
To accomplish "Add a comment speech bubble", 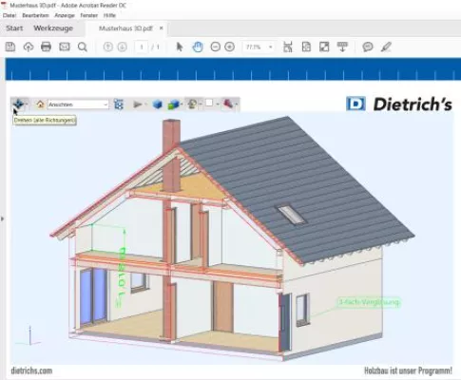I will pos(368,47).
